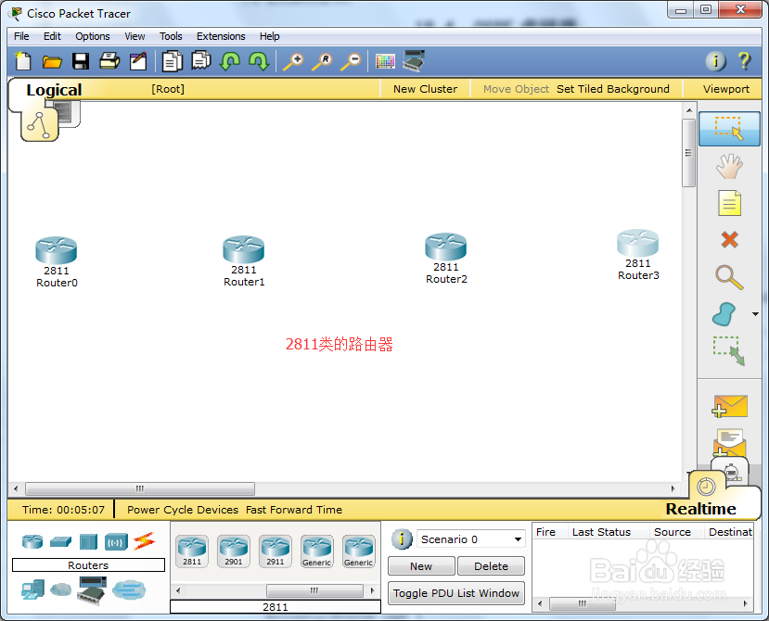Select the Custom Made Devices icon
The height and width of the screenshot is (621, 769).
[x=92, y=590]
